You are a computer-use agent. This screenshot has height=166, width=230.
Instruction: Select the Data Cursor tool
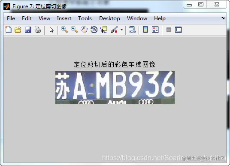104,30
